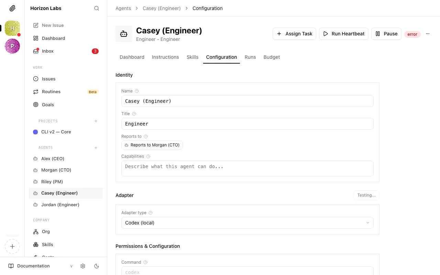The image size is (440, 275).
Task: Add a new agent with plus icon
Action: (96, 148)
